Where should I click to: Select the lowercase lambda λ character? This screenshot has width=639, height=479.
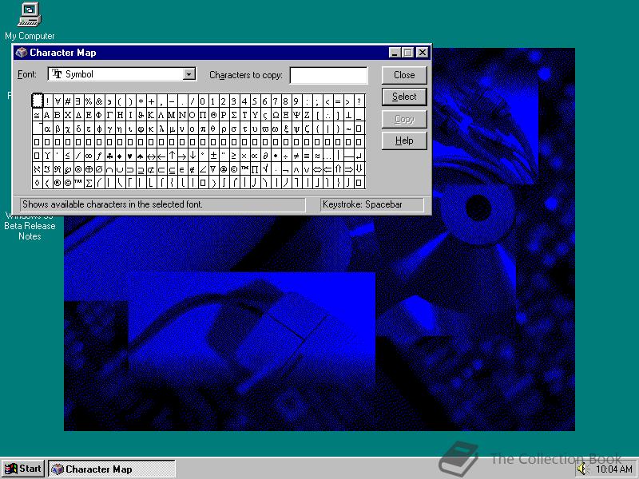point(161,129)
